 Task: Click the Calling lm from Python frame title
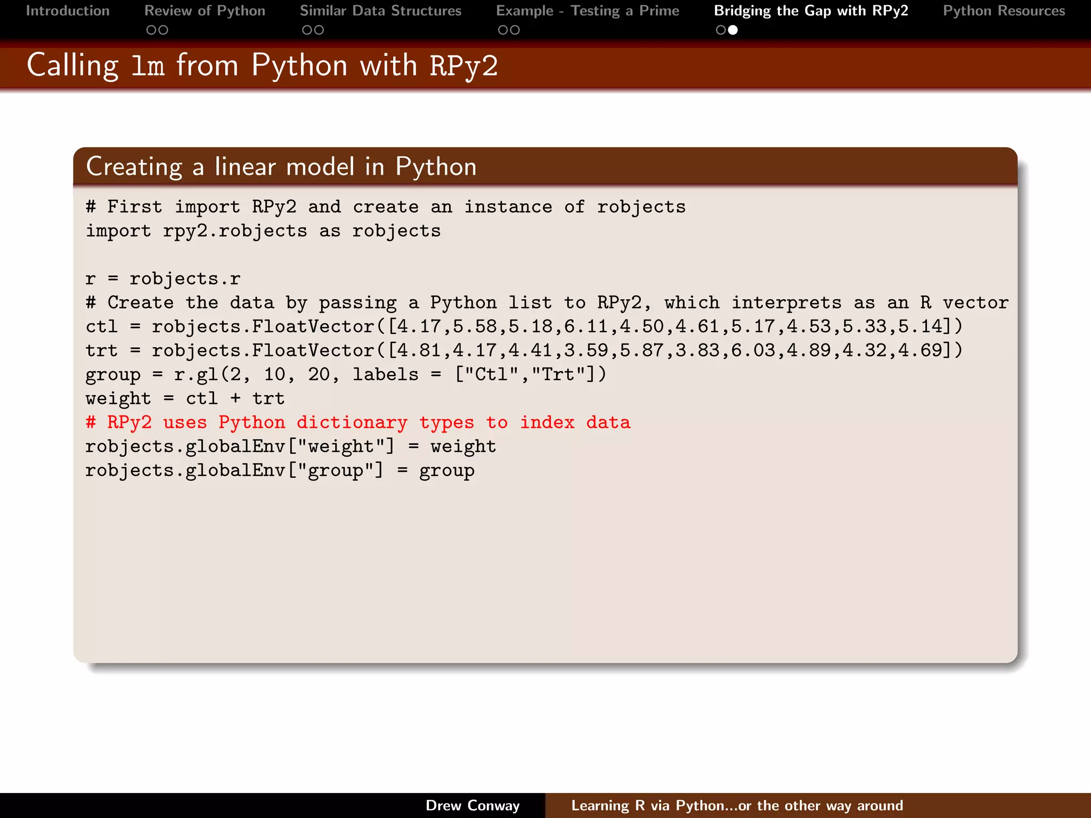(262, 66)
